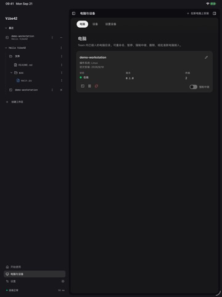
Task: Open options for recent demo-workstation entry
Action: tap(52, 38)
